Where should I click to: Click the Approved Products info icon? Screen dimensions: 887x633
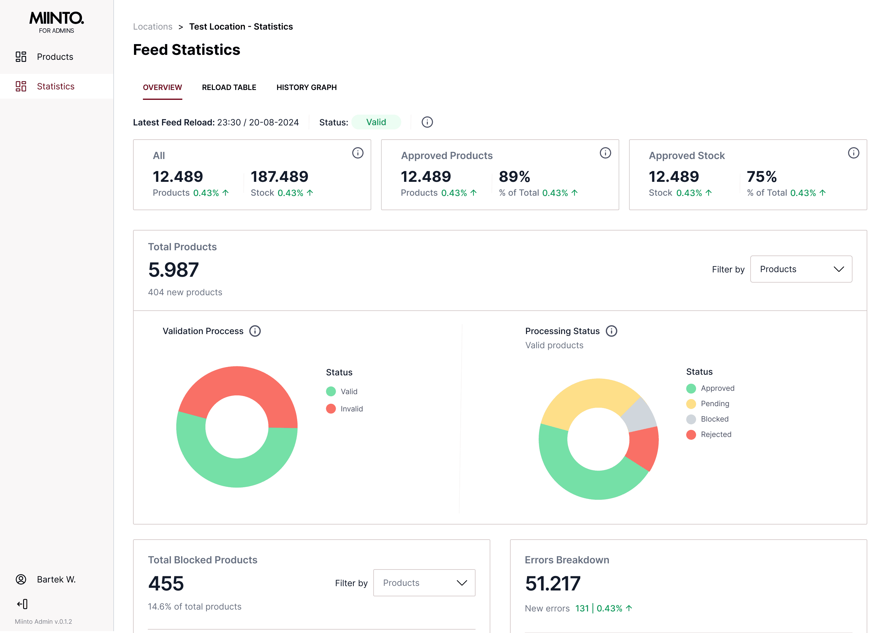tap(605, 153)
